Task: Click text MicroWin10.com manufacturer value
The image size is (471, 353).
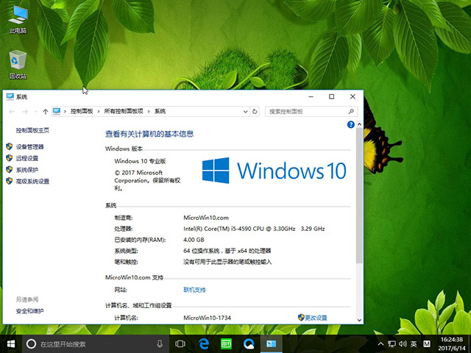Action: click(206, 218)
